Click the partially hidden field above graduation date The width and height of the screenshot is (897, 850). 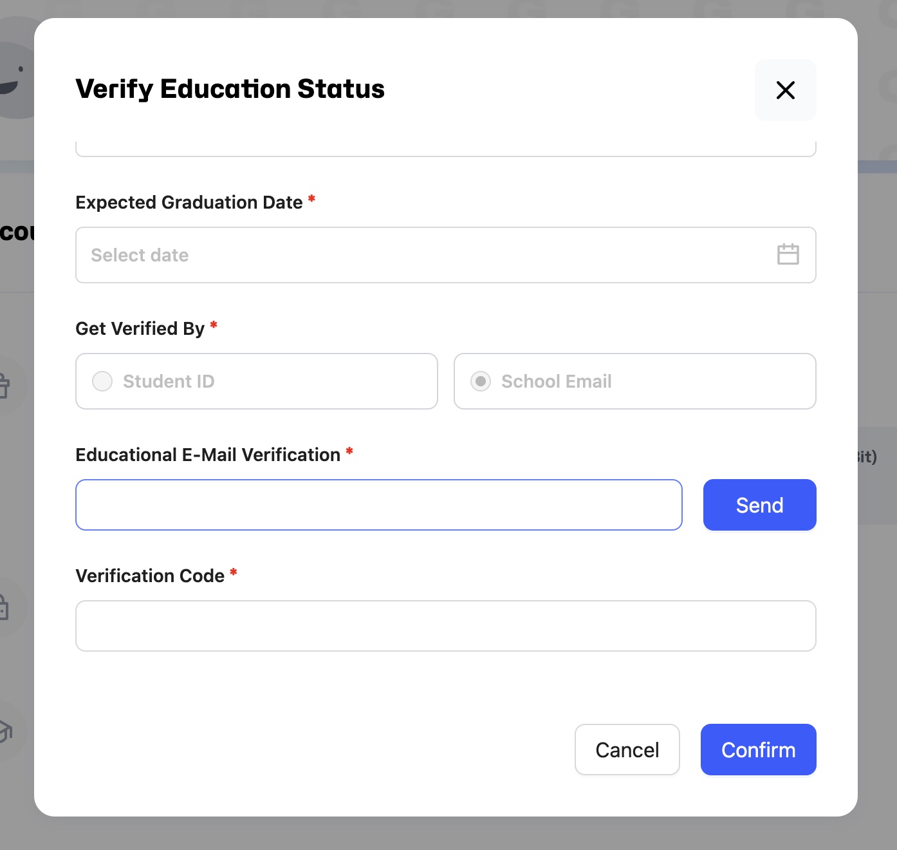point(445,149)
